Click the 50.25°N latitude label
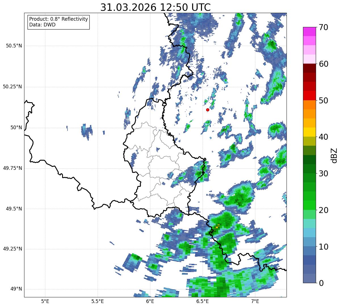Screen dimensions: 341x307 click(x=12, y=87)
